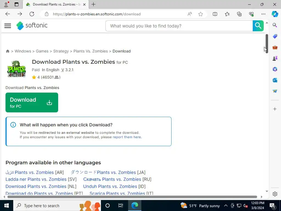Open the sidebar Outlook icon
This screenshot has width=281, height=211.
pyautogui.click(x=275, y=80)
